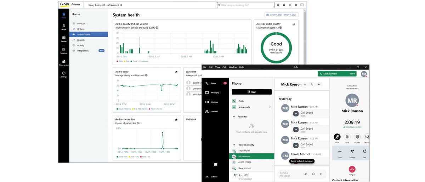Click the rocket icon in Admin header
This screenshot has width=425, height=182.
[278, 5]
